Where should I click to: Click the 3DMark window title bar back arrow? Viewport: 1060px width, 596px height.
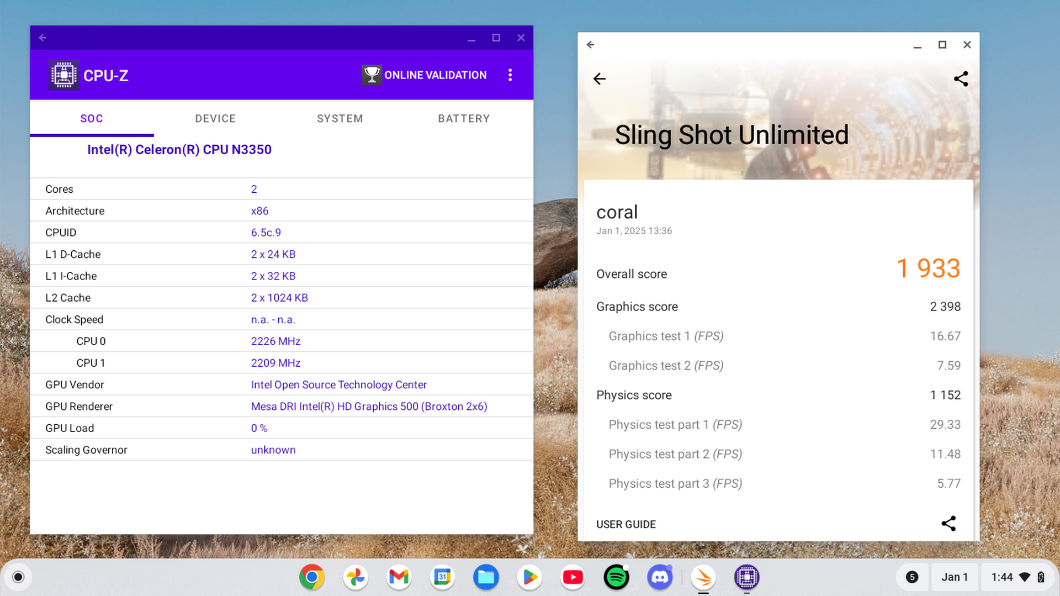tap(590, 45)
